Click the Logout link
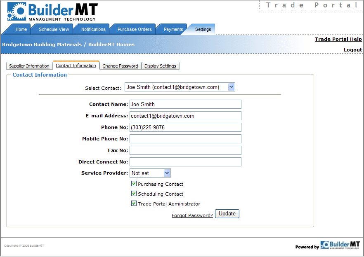The image size is (364, 257). tap(352, 50)
